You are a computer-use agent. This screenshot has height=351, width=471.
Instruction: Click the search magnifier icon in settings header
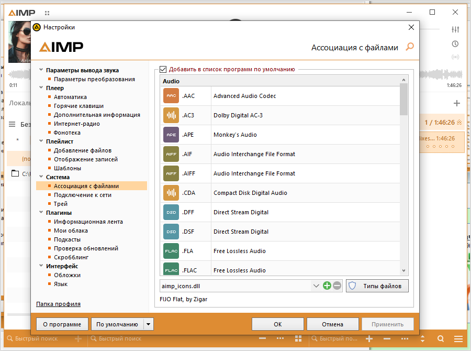click(x=410, y=47)
